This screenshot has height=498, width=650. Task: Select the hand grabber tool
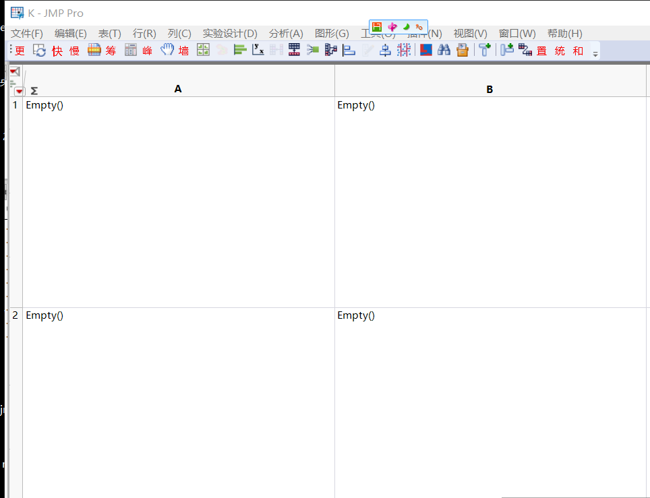(167, 50)
